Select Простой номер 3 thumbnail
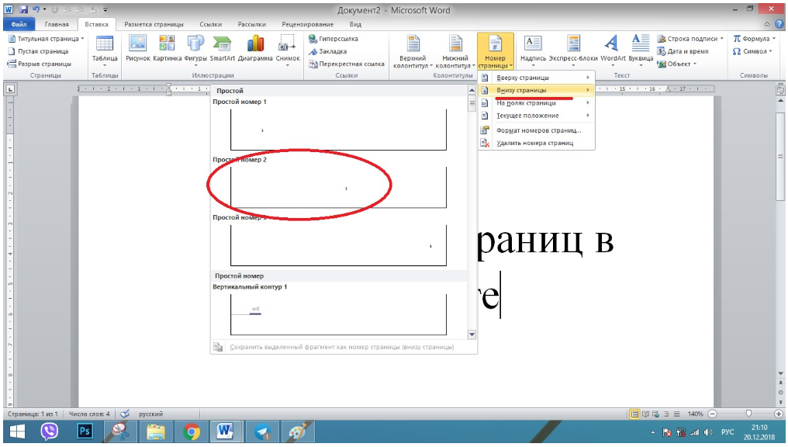 [x=338, y=245]
